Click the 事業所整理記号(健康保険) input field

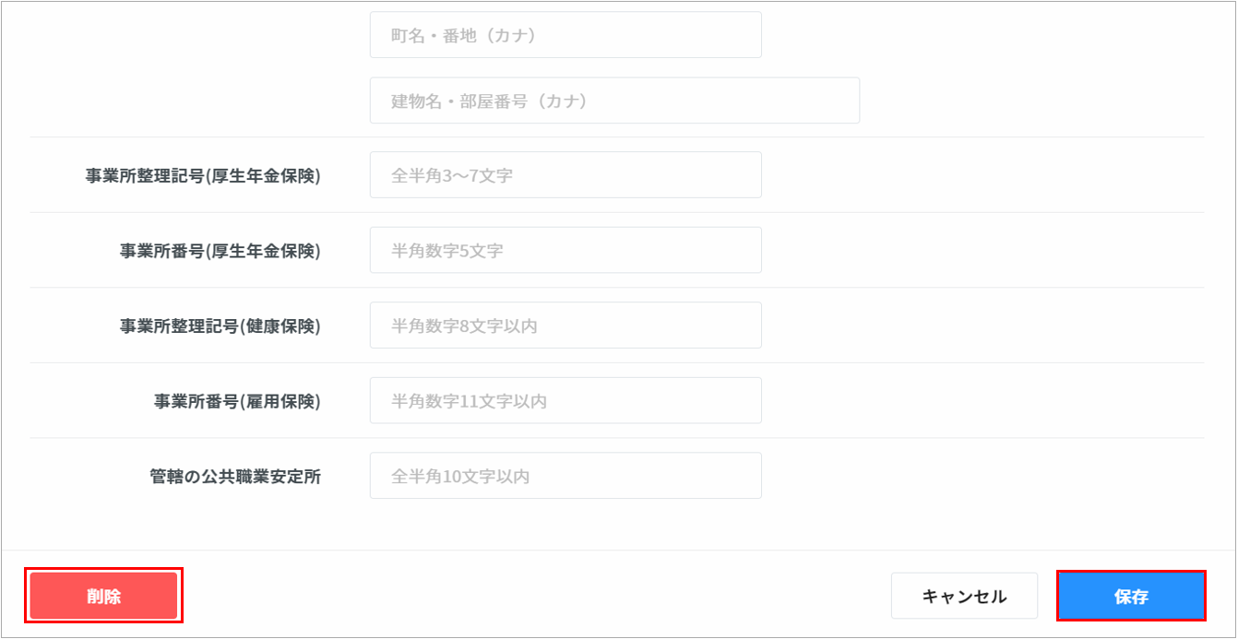coord(565,325)
